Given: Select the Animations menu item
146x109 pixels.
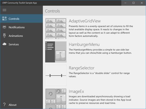Looking at the screenshot, I should pos(16,36).
